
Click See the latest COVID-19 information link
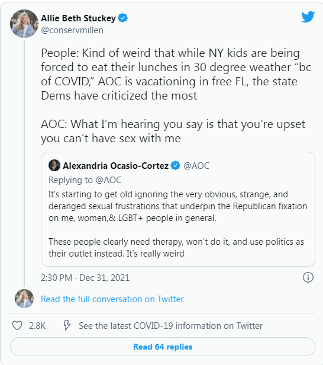click(x=170, y=326)
